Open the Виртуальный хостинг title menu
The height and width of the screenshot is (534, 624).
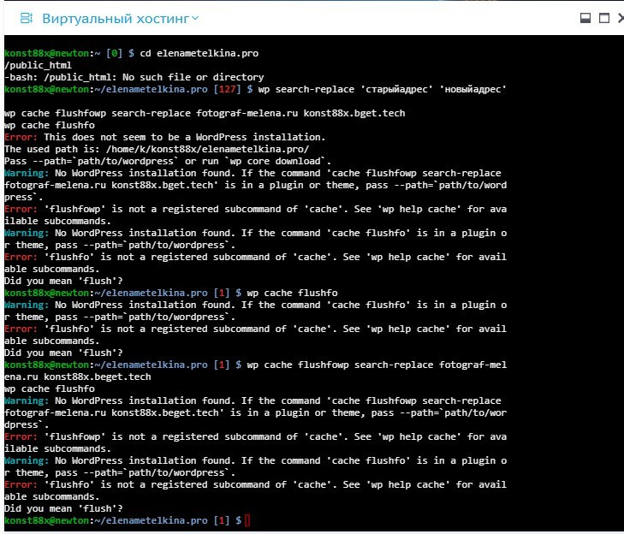pos(119,18)
